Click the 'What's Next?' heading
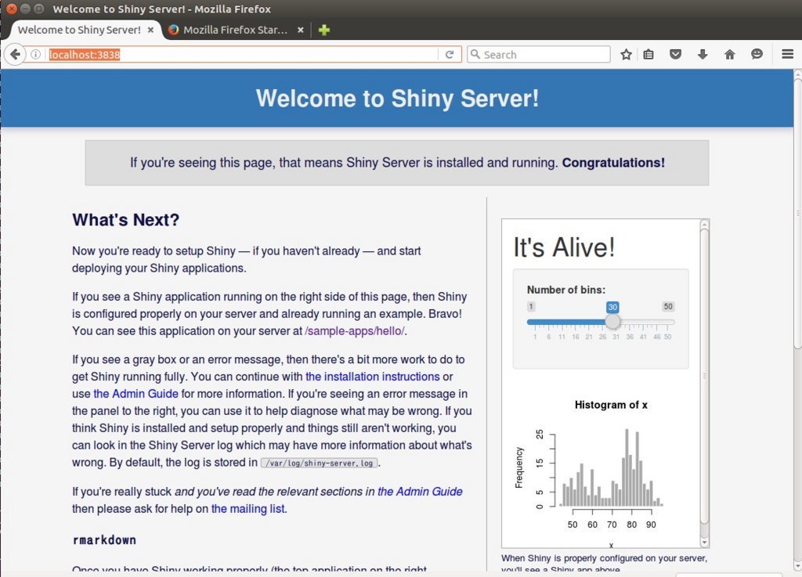Image resolution: width=802 pixels, height=577 pixels. tap(126, 220)
